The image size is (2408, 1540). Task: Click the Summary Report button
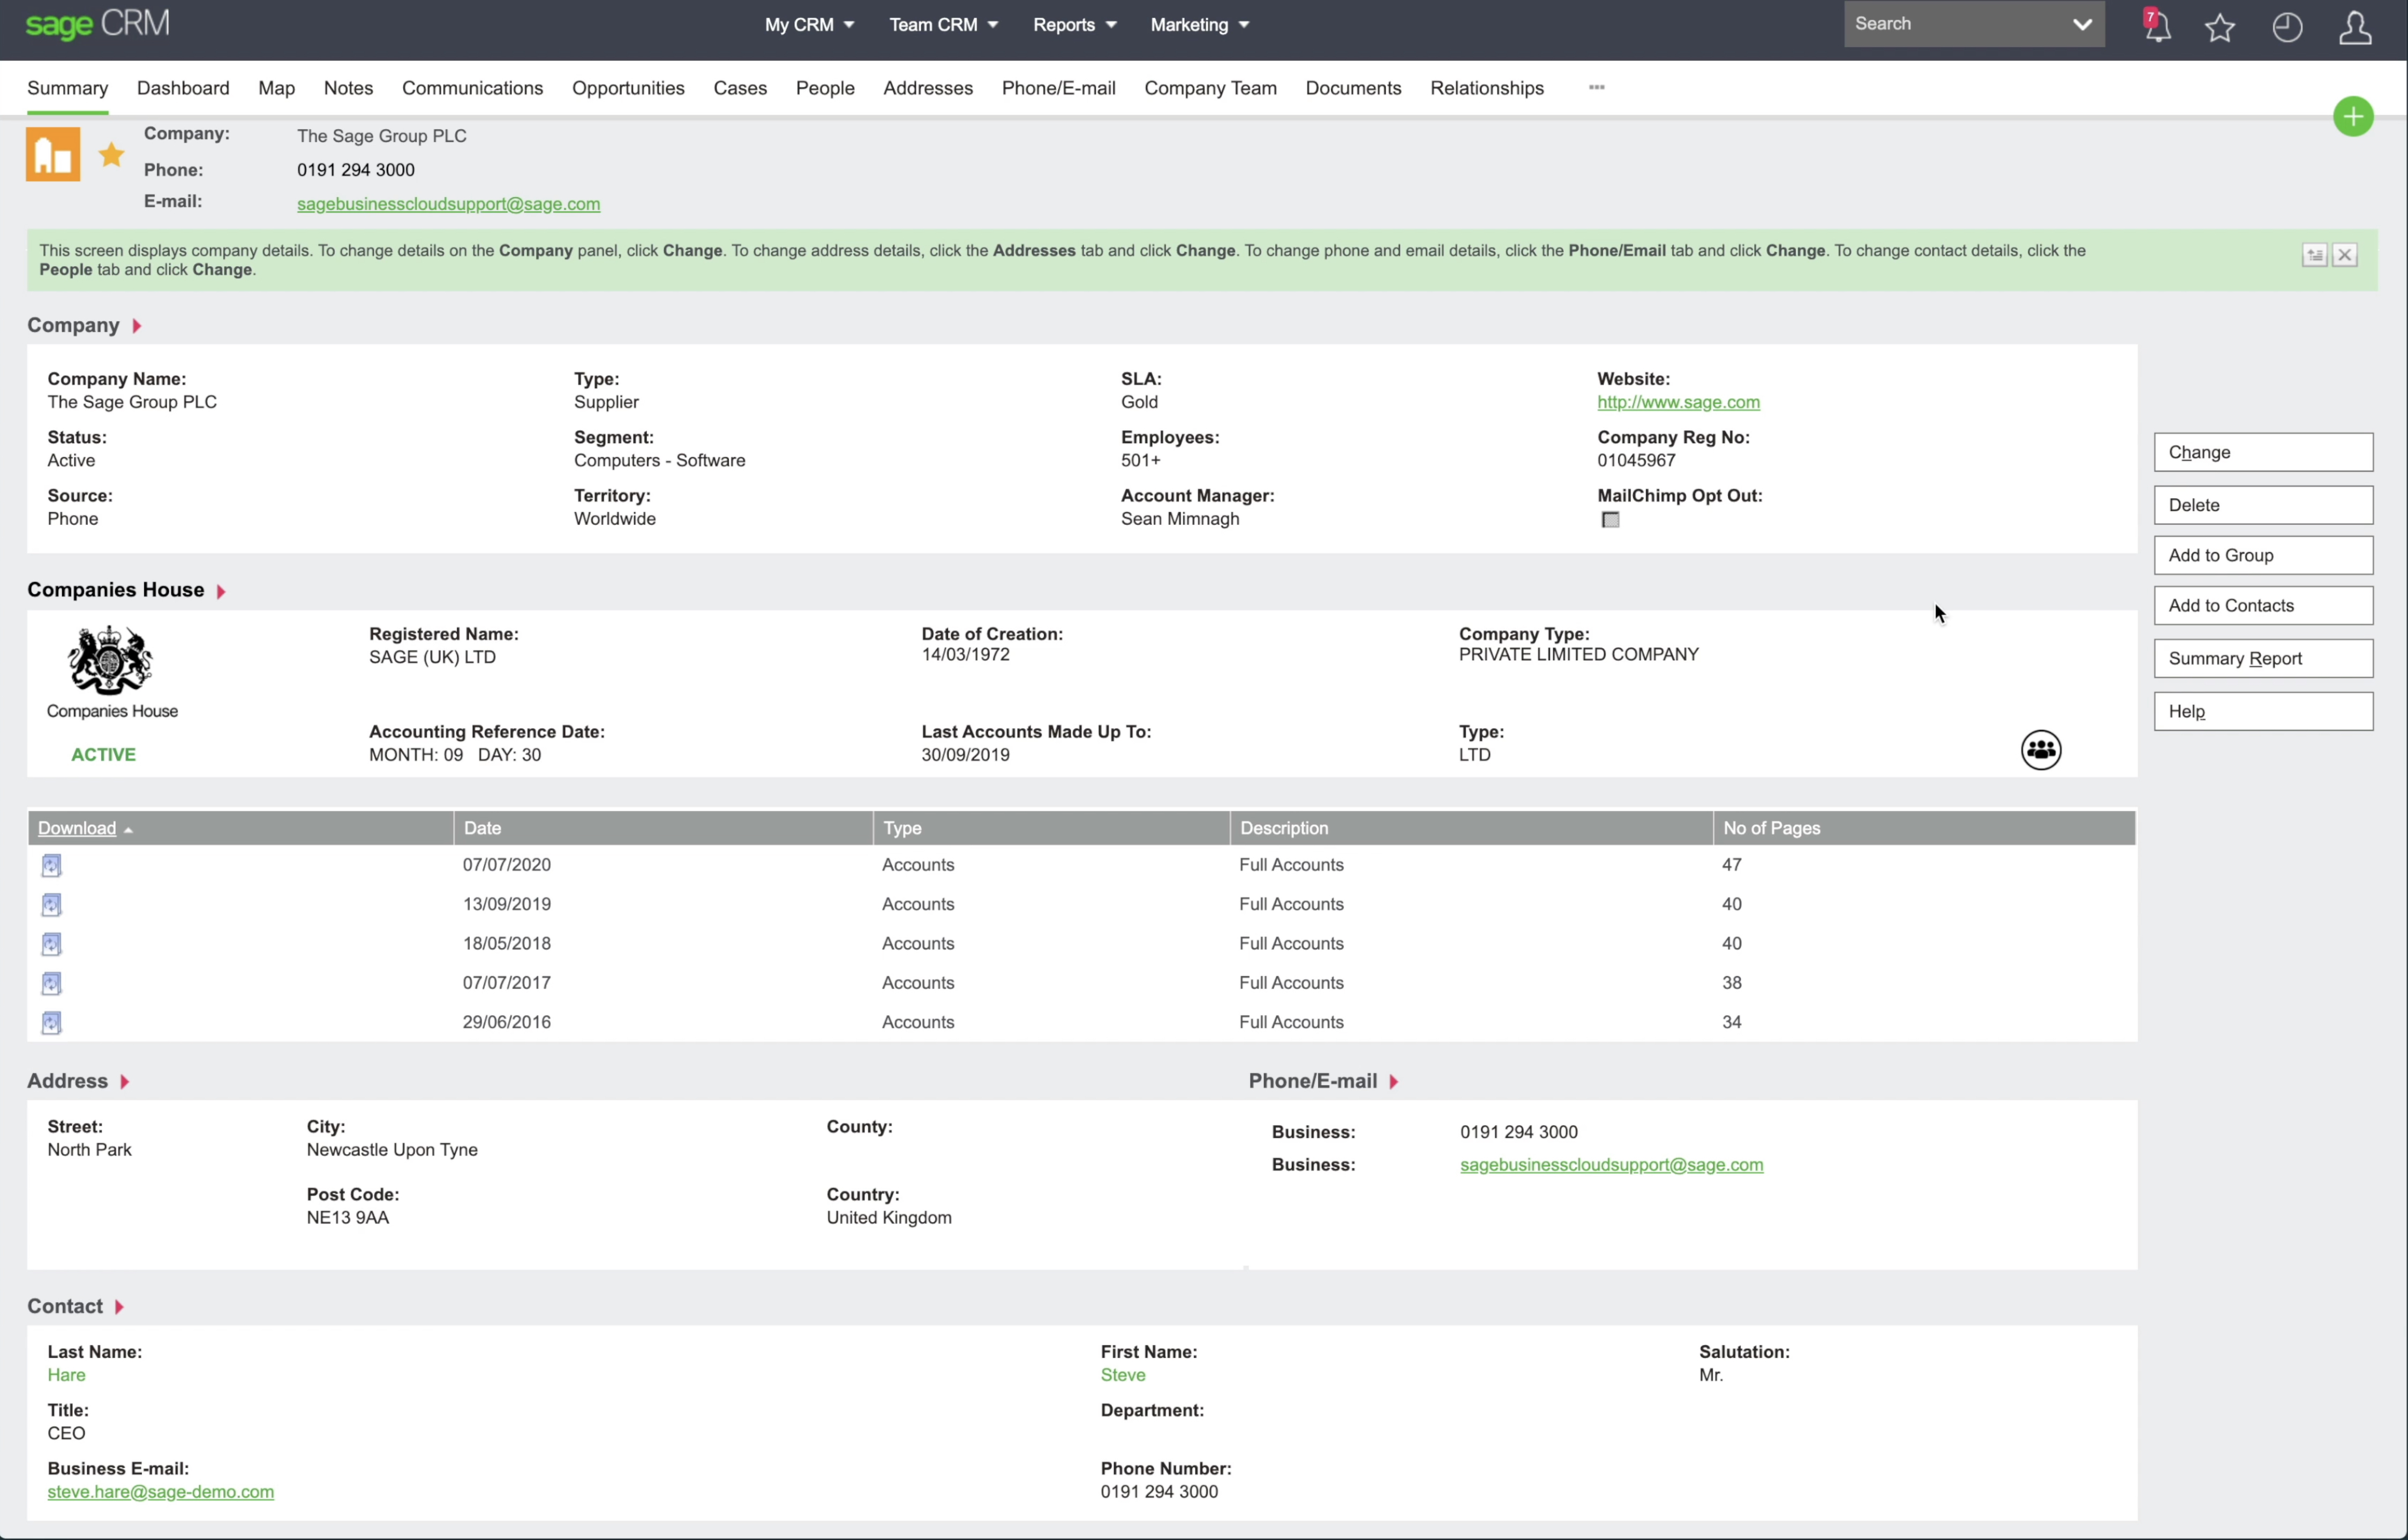pyautogui.click(x=2262, y=659)
